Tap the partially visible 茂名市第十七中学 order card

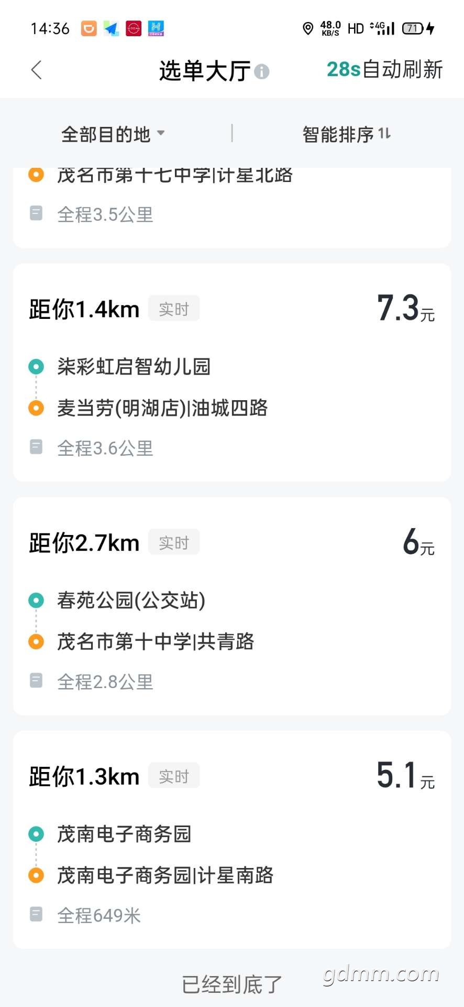pyautogui.click(x=232, y=208)
